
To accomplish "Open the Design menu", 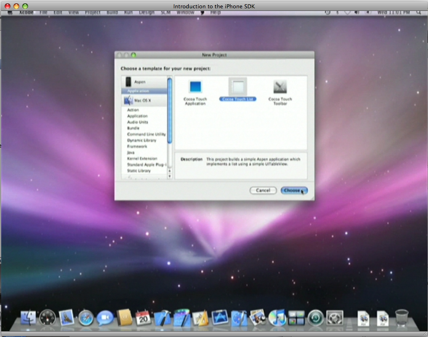I will [x=146, y=13].
